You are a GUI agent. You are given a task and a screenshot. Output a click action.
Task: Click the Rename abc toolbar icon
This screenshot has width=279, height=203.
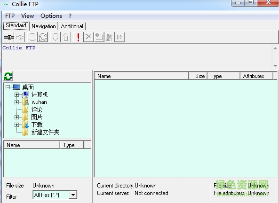pyautogui.click(x=109, y=37)
